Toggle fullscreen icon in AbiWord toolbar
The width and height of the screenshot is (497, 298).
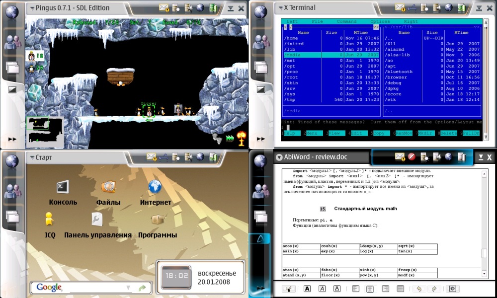click(x=453, y=289)
